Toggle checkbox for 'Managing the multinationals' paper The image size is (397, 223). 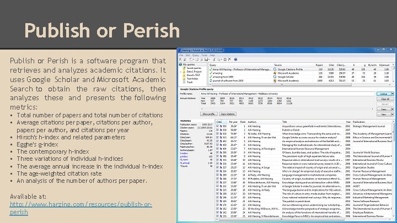click(217, 145)
